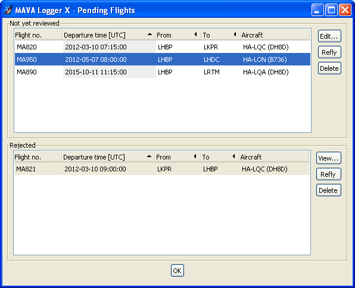The image size is (355, 288).
Task: Click the arrow icon in Rejected To header
Action: pos(234,156)
